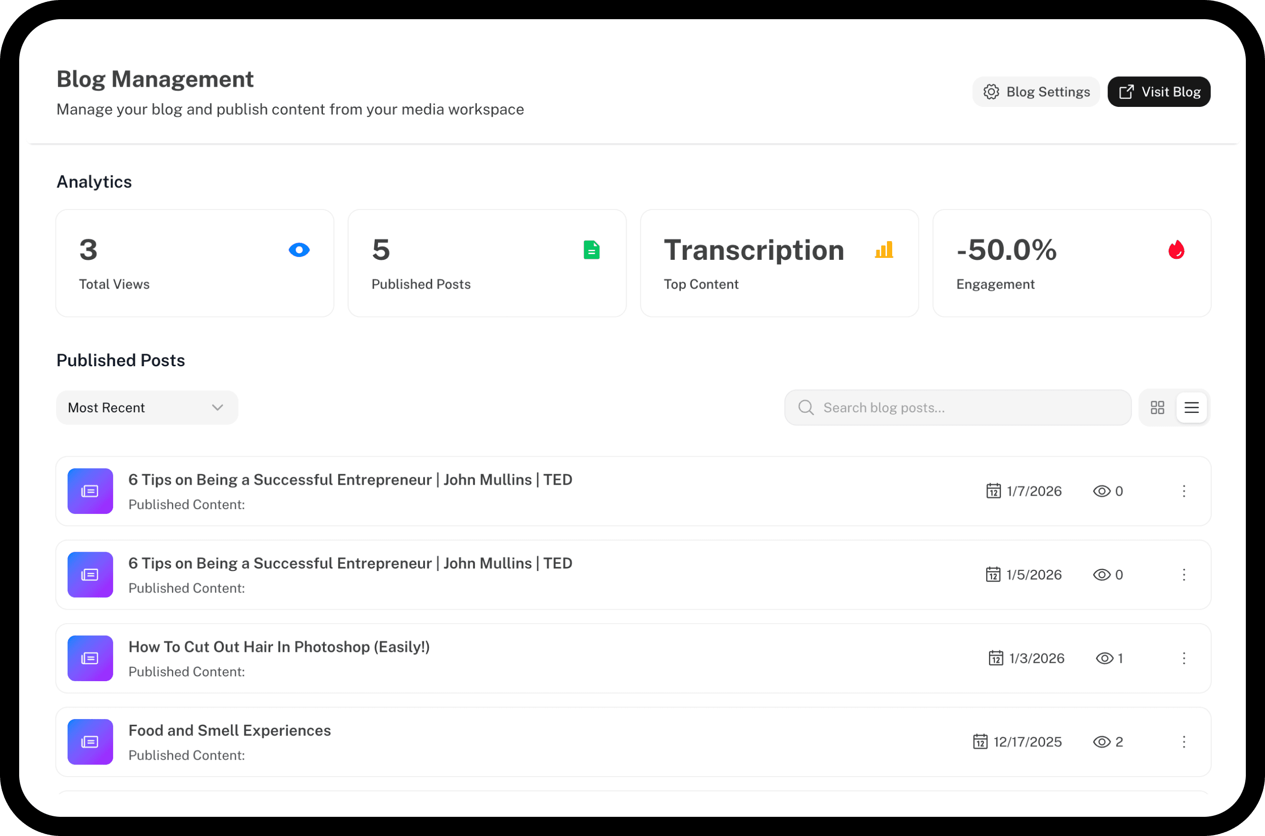
Task: Open Blog Settings
Action: (1036, 92)
